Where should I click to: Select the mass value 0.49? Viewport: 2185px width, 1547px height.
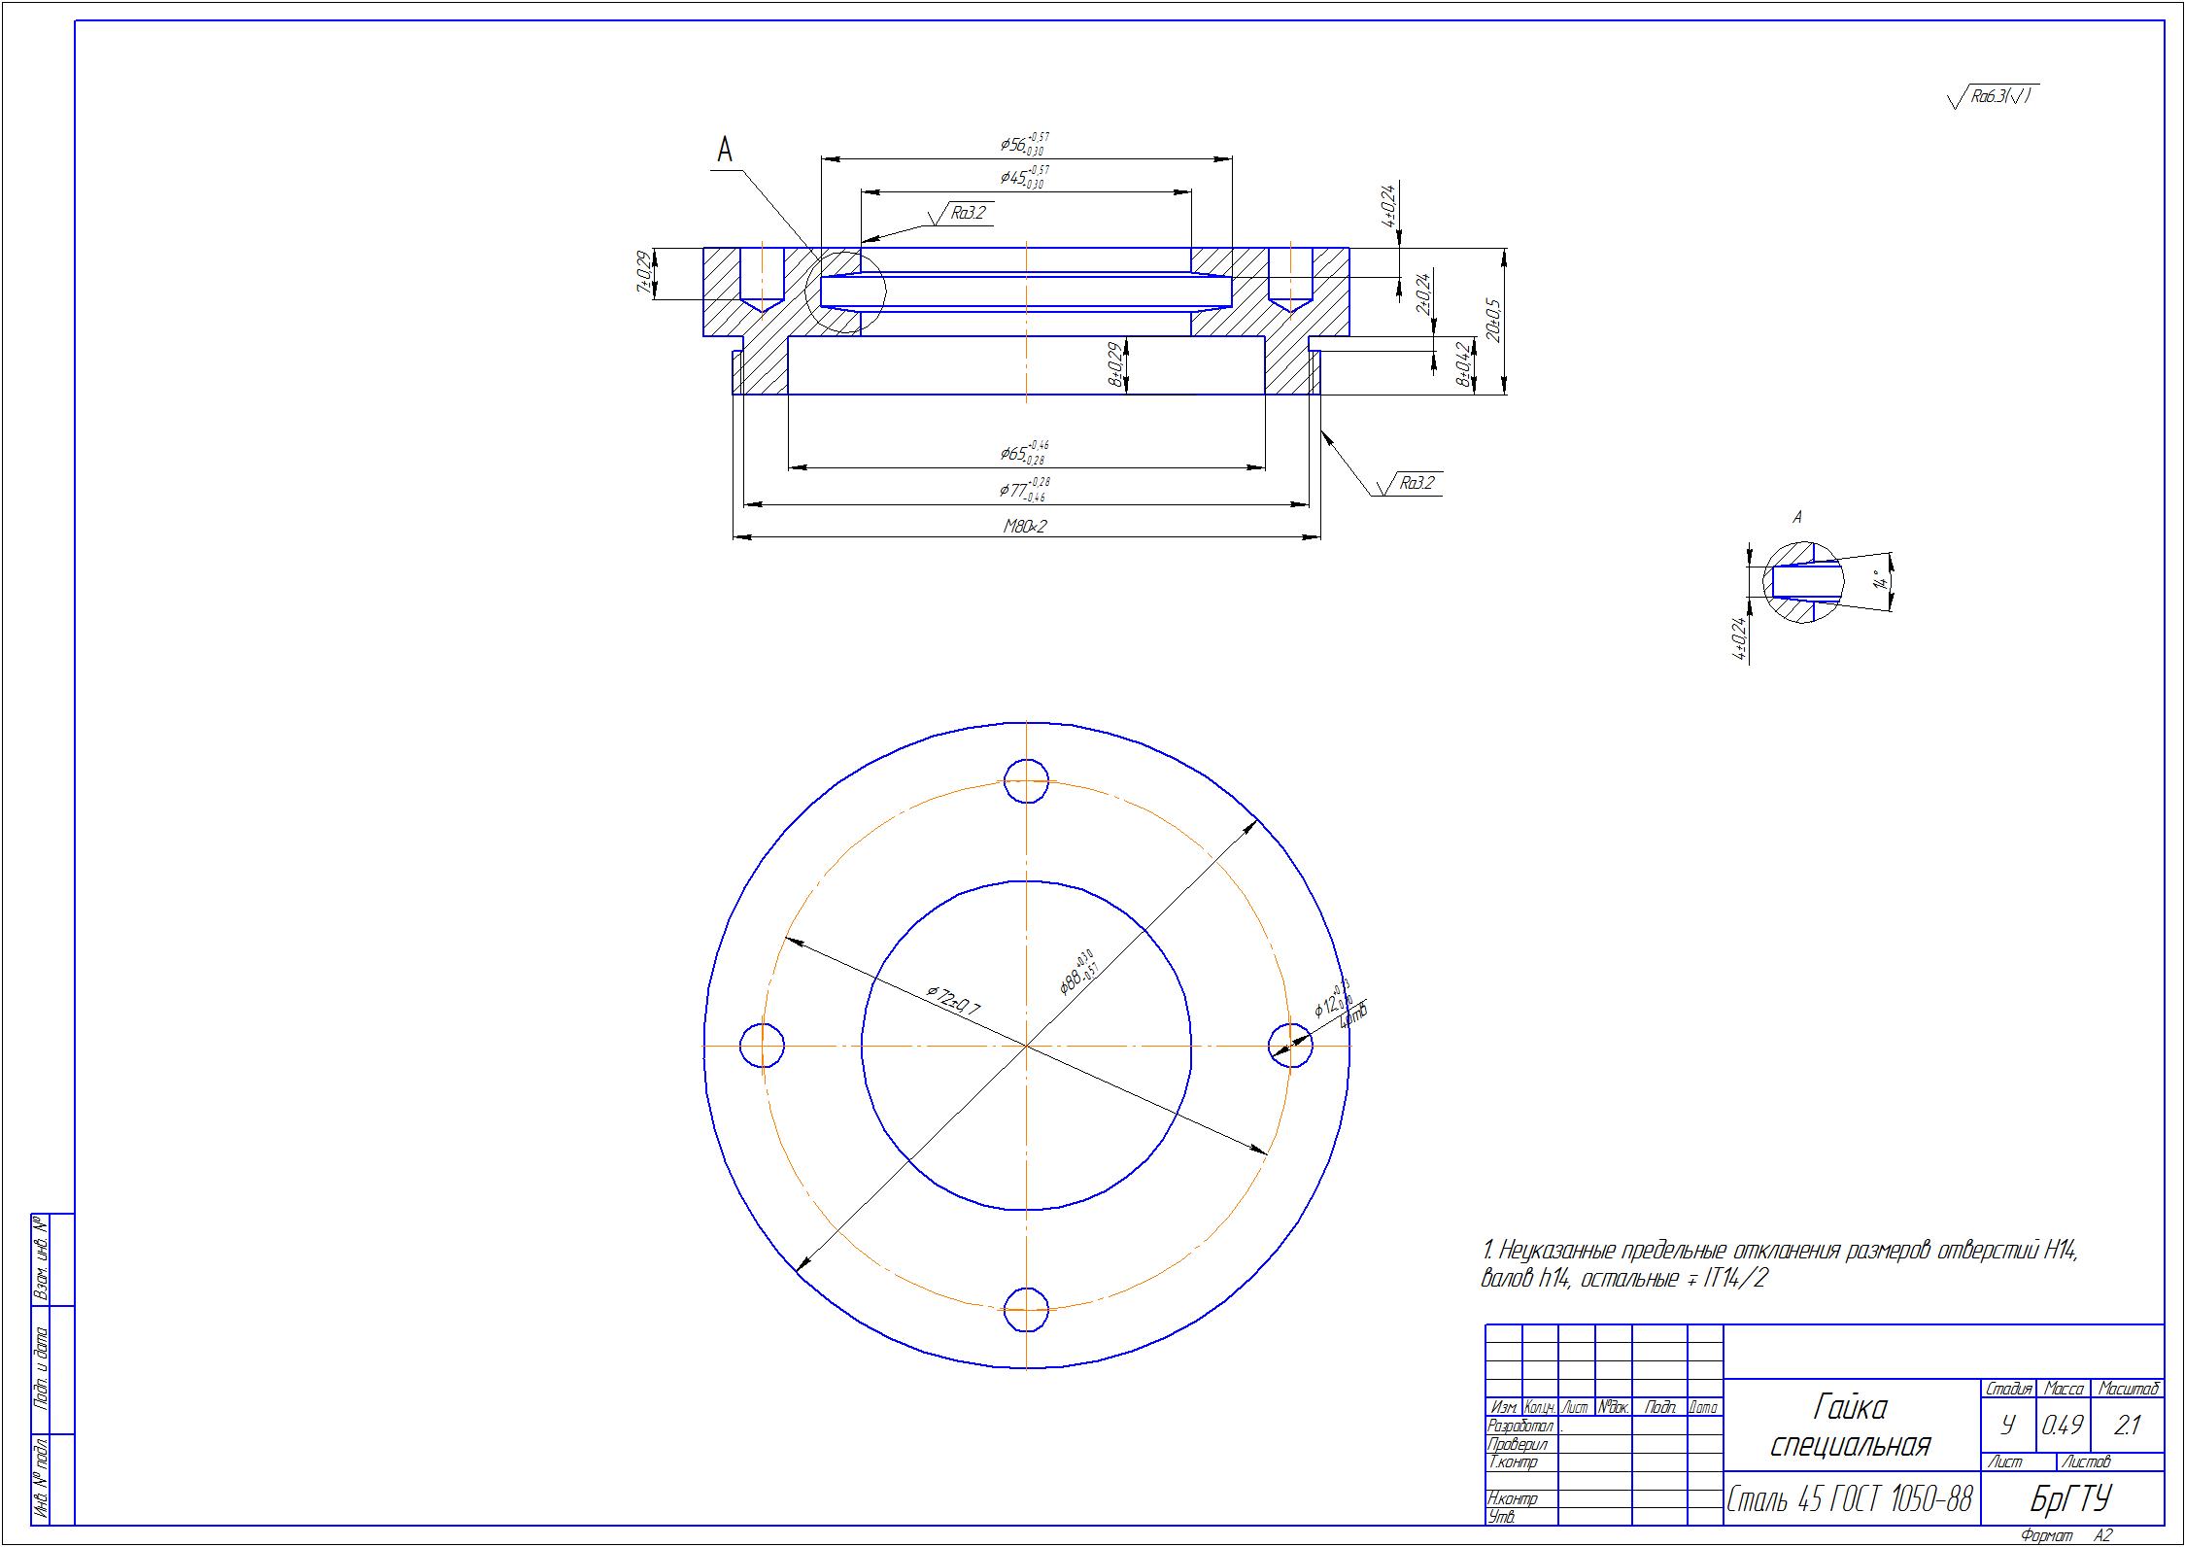coord(2062,1426)
